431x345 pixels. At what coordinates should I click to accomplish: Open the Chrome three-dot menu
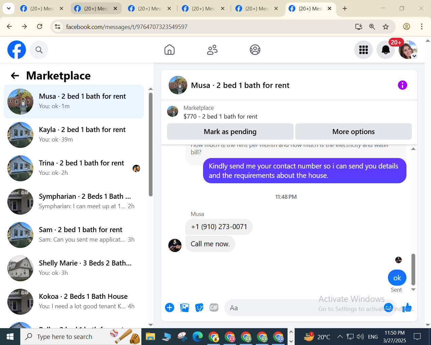(422, 27)
